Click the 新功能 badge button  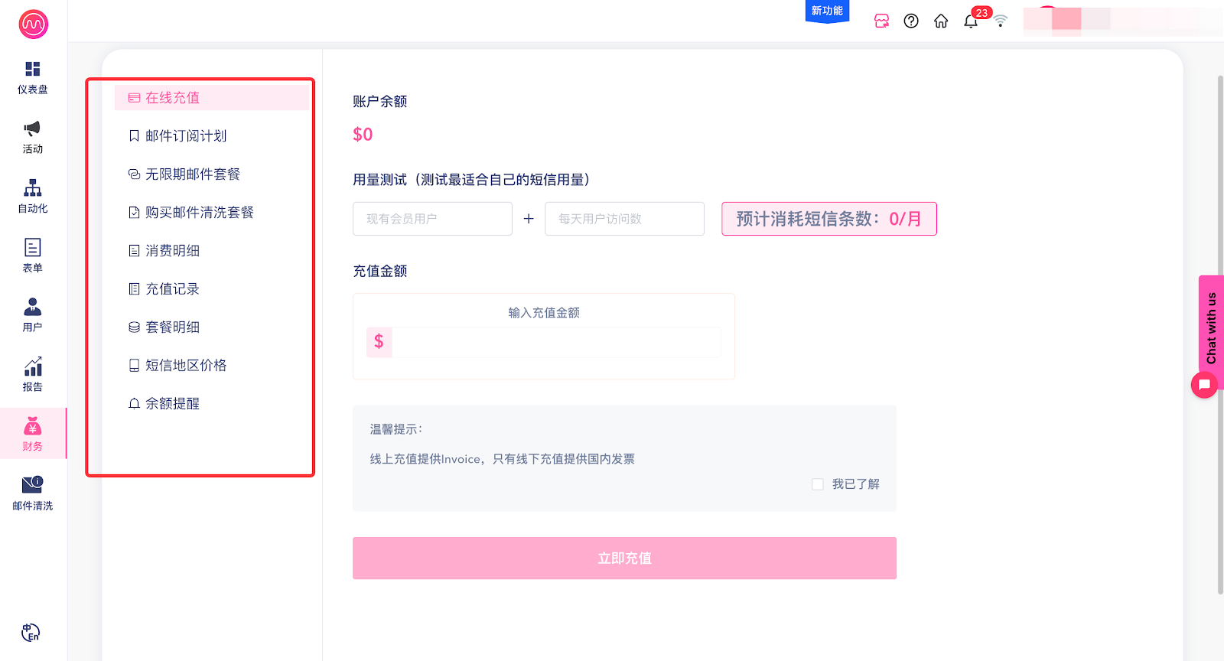point(827,11)
